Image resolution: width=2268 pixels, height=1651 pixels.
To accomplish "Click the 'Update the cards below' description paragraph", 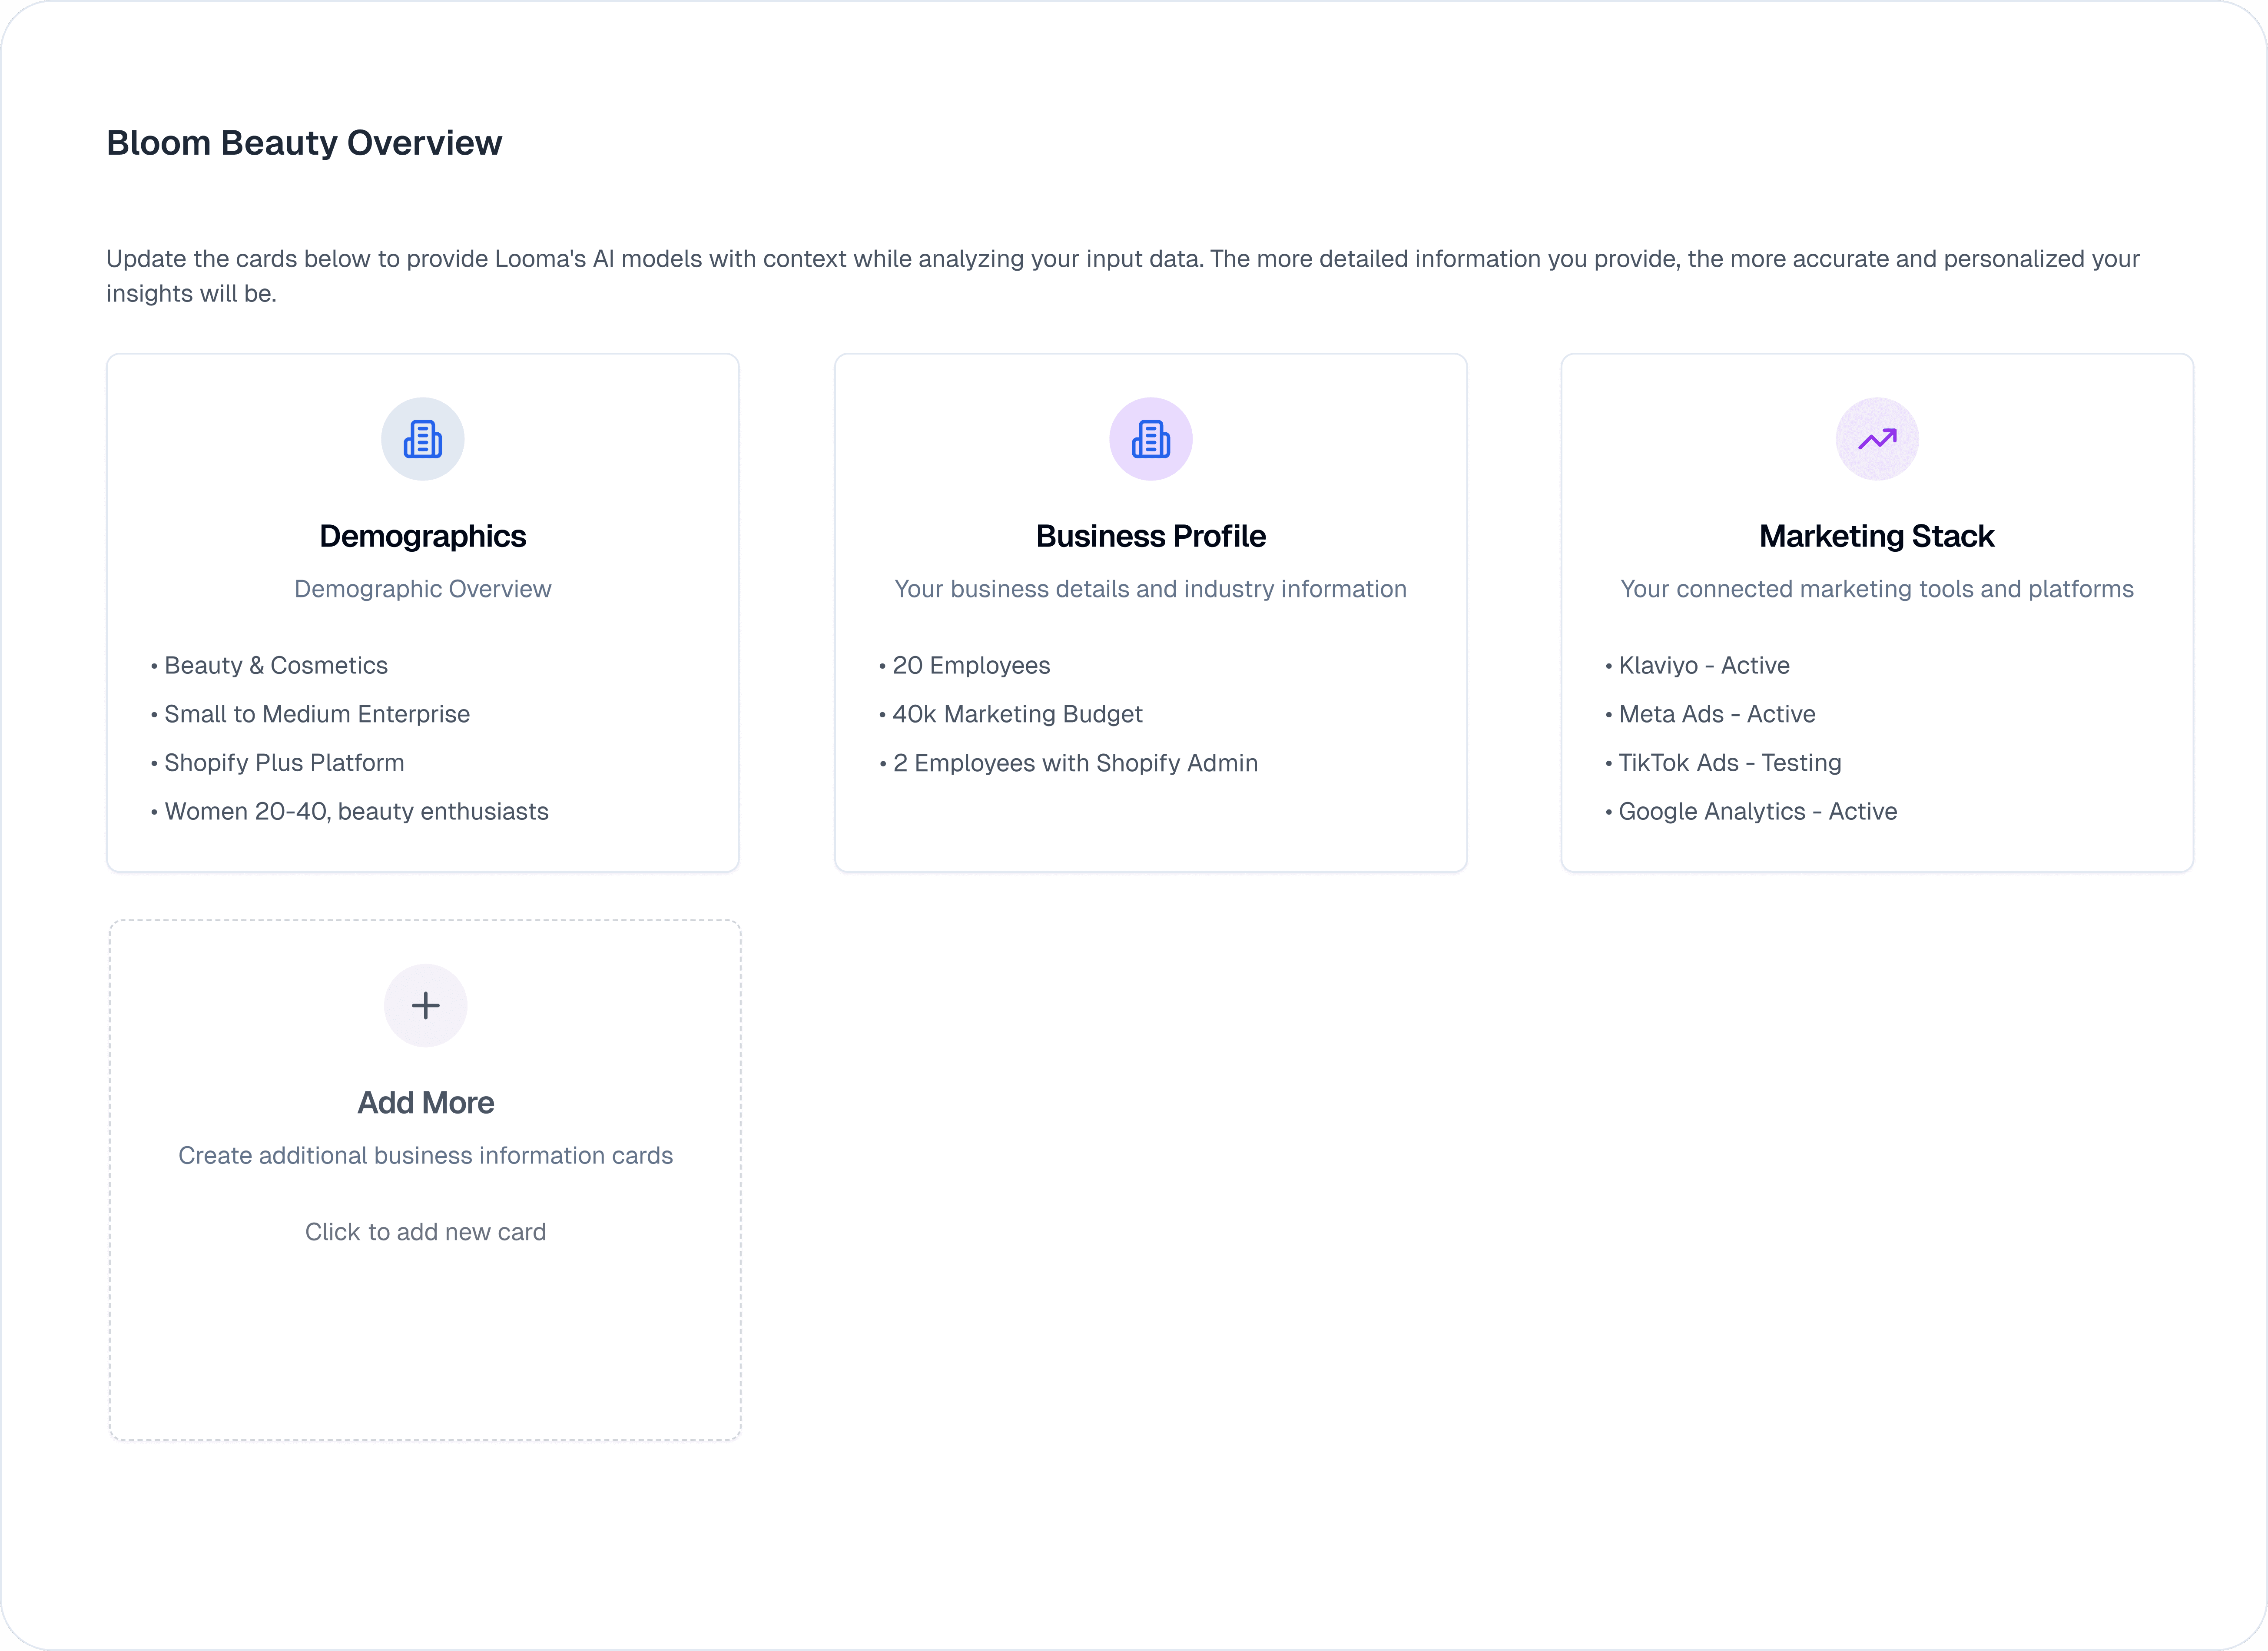I will (1123, 276).
